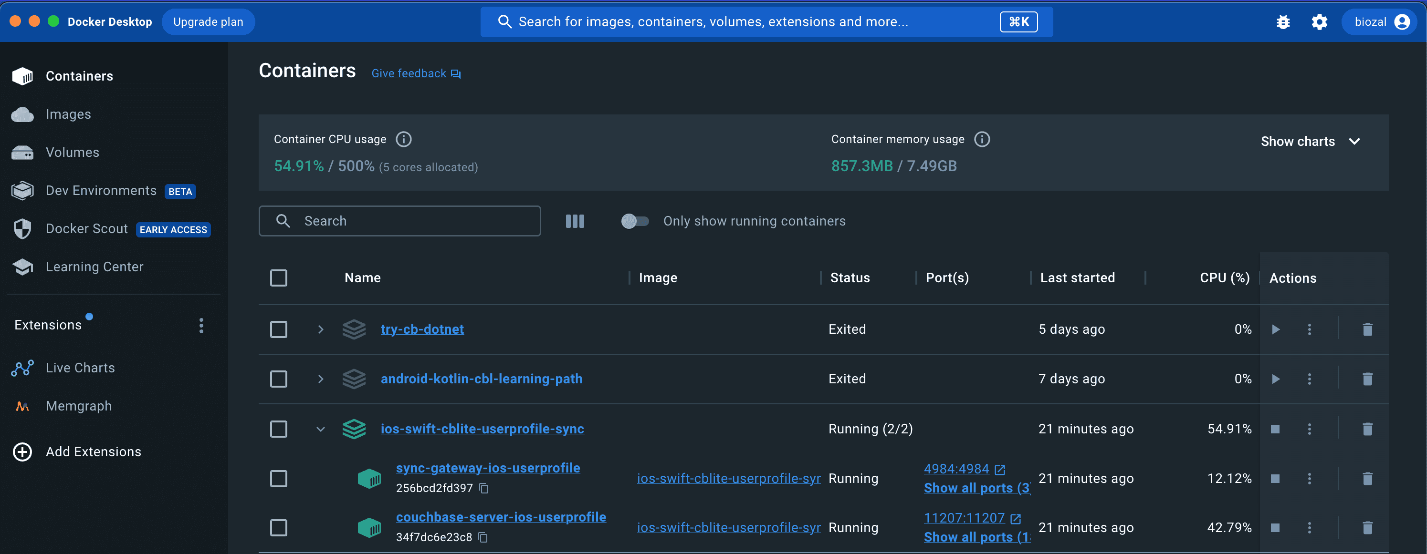Click info icon beside Container memory usage
This screenshot has width=1427, height=554.
982,139
